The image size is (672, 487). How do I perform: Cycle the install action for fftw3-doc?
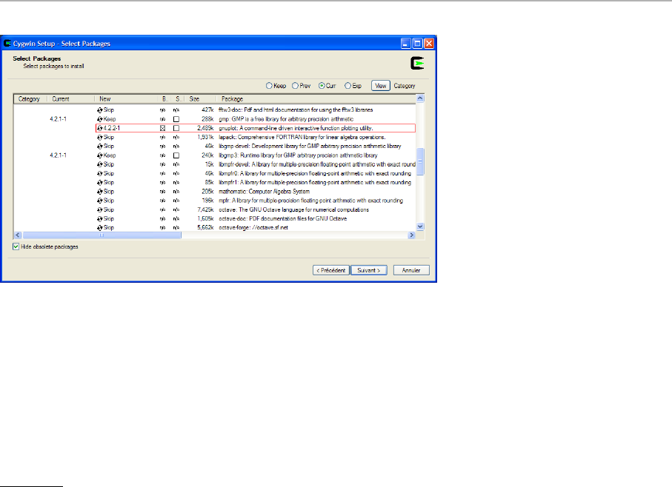click(99, 110)
